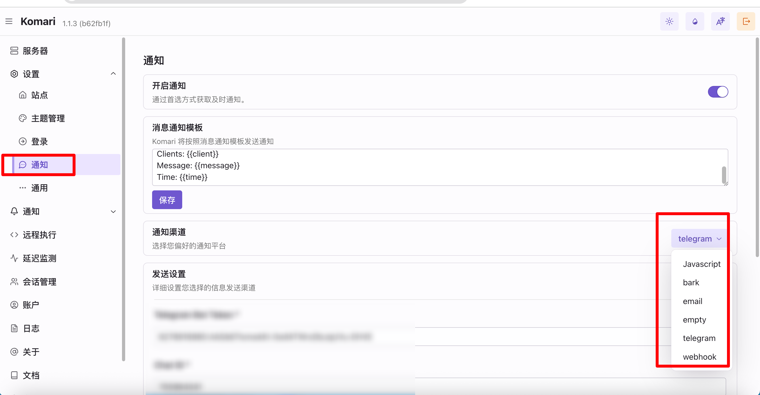Image resolution: width=760 pixels, height=395 pixels.
Task: Select webhook from the channel list
Action: pyautogui.click(x=699, y=357)
